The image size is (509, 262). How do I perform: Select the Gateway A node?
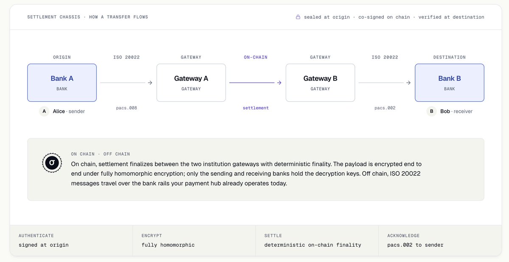191,83
